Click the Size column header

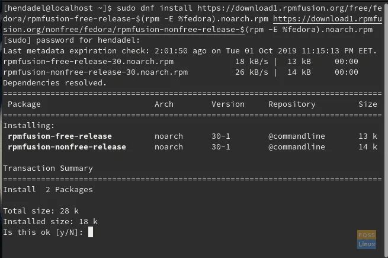coord(368,104)
